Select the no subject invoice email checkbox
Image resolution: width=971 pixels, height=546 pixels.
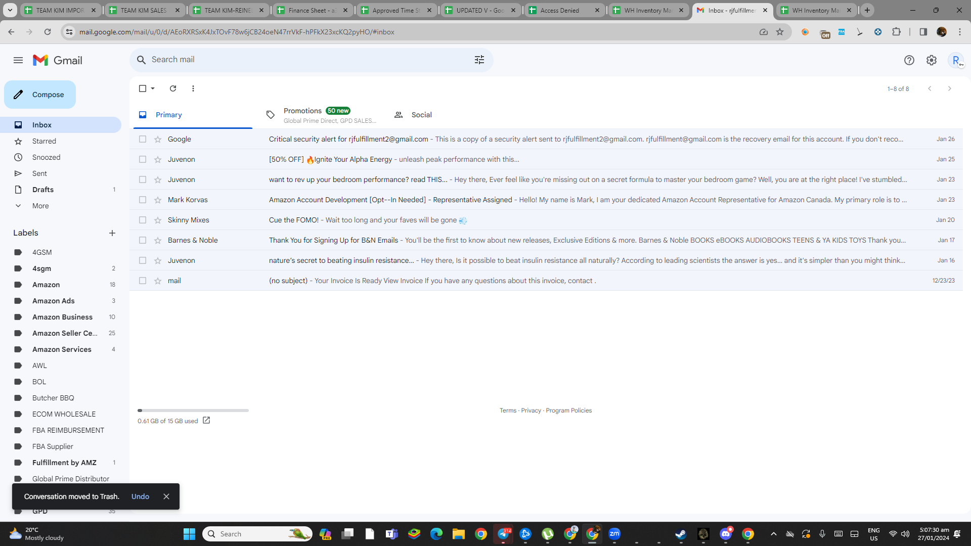[143, 281]
